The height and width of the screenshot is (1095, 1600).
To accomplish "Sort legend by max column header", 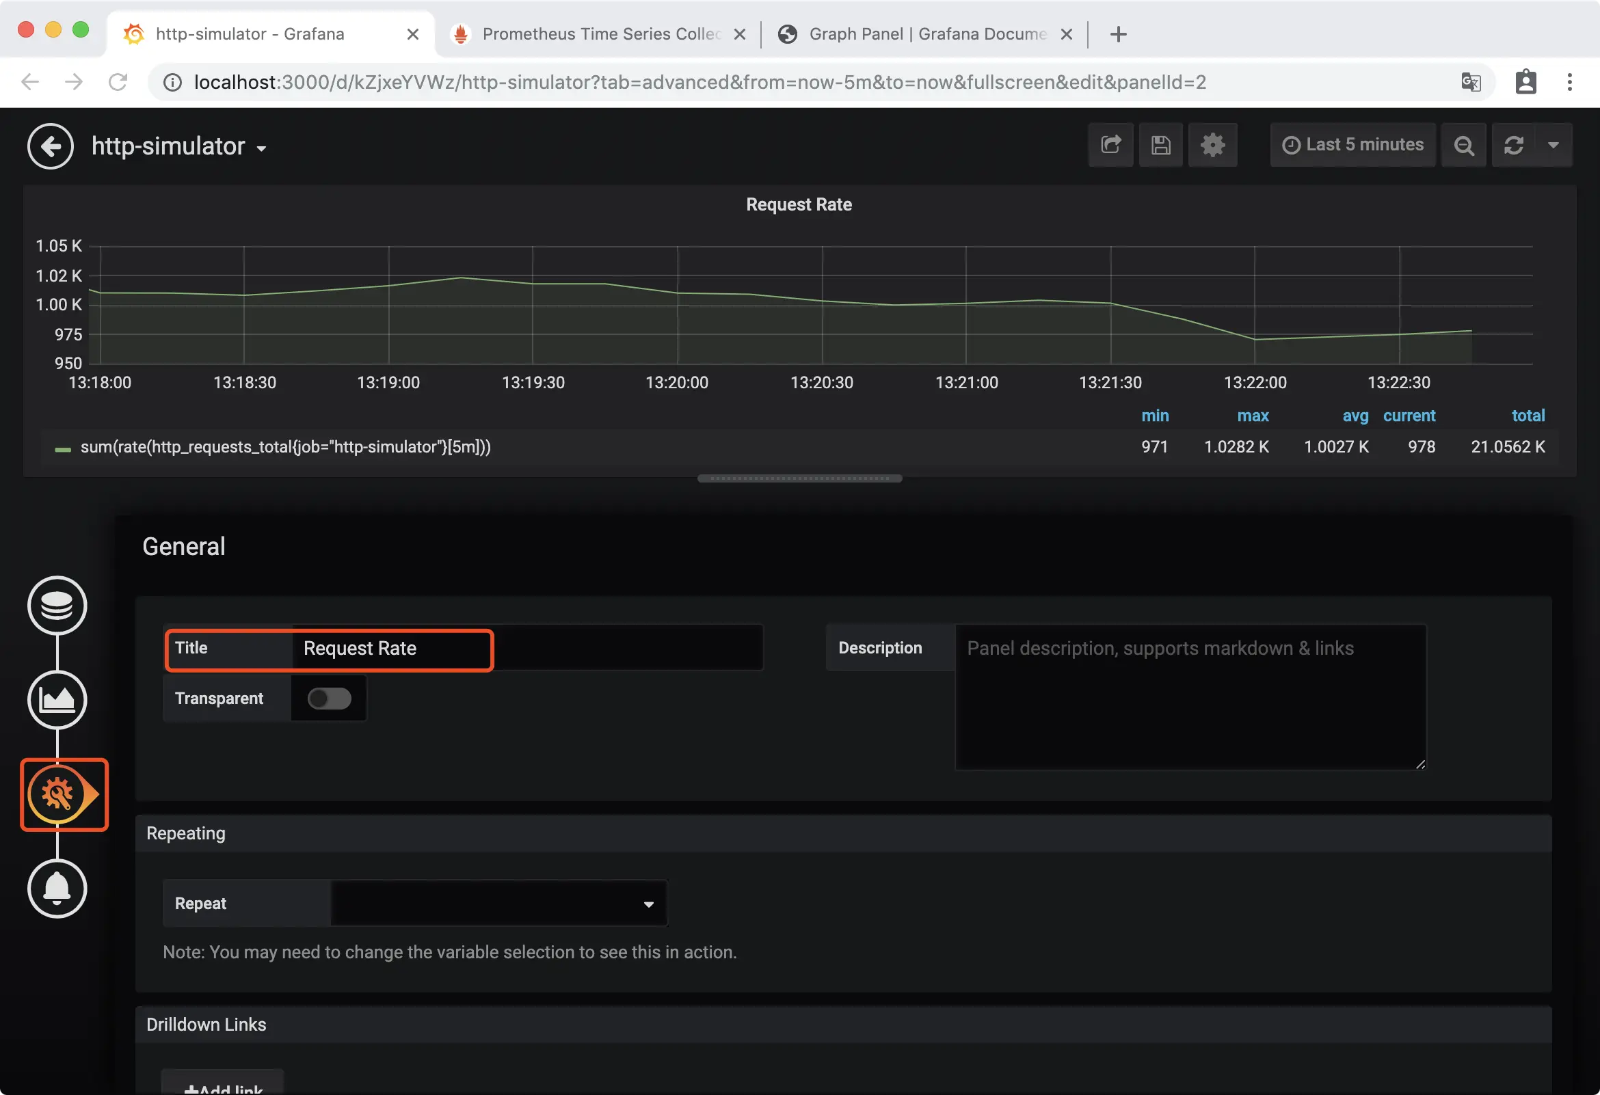I will tap(1253, 416).
